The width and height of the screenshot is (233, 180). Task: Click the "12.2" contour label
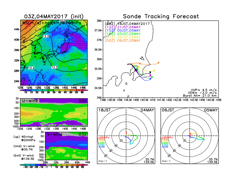coord(46,36)
